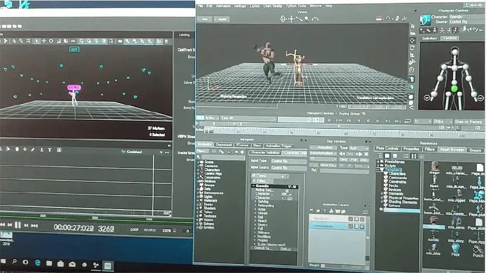Image resolution: width=486 pixels, height=273 pixels.
Task: Open the Animation menu in MotionBuilder
Action: coord(223,6)
